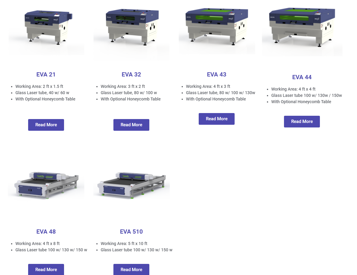Click the EVA 48 flatbed machine image
Viewport: 357px width, 275px height.
tap(46, 185)
